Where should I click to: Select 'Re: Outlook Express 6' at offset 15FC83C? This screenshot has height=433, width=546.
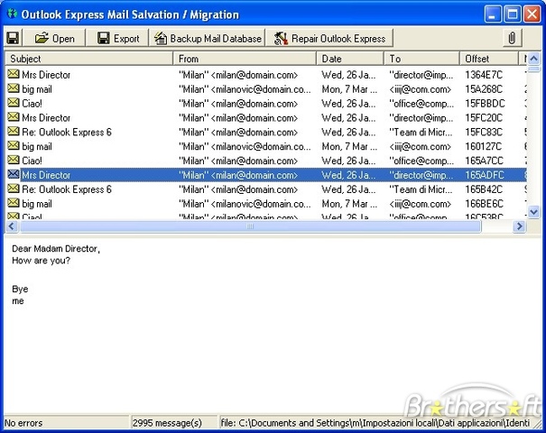[x=67, y=133]
